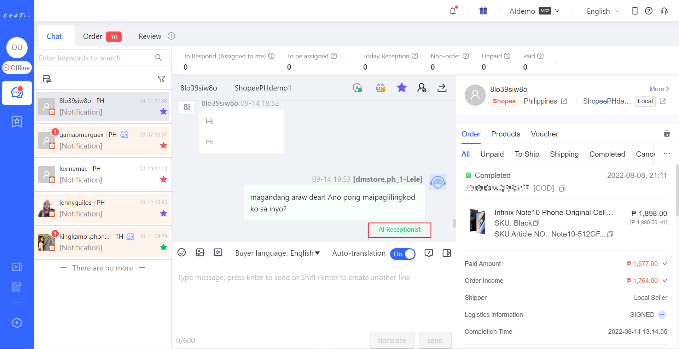Open the settings hexagon in the sidebar
The height and width of the screenshot is (349, 679).
point(17,322)
